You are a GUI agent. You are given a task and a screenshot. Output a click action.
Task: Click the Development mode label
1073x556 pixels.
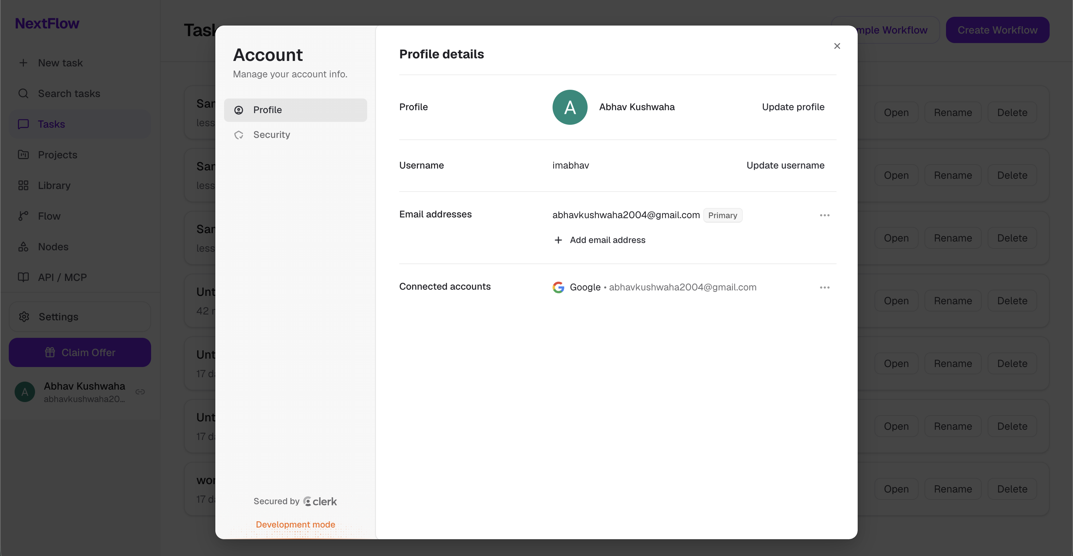pos(295,524)
